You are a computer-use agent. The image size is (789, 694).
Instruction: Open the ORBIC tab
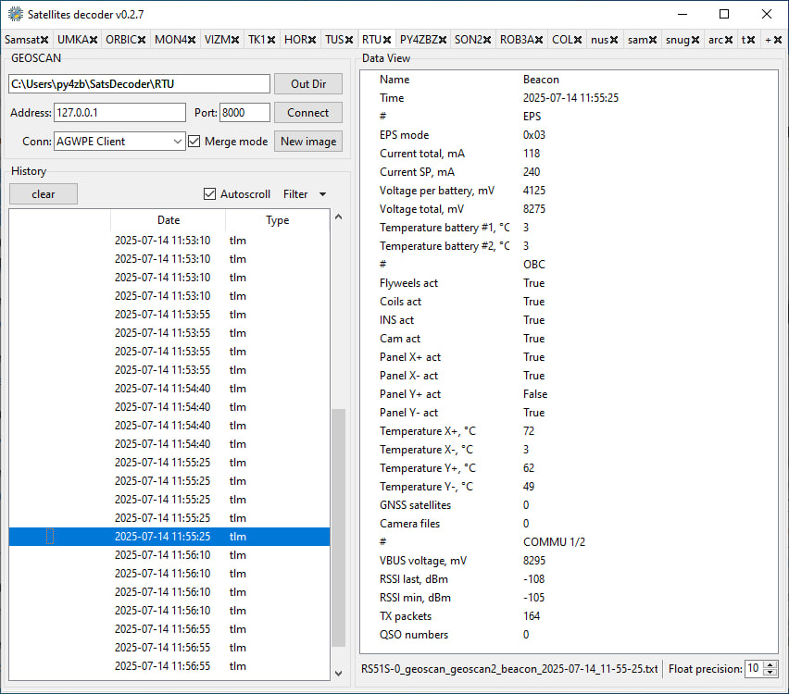click(121, 40)
